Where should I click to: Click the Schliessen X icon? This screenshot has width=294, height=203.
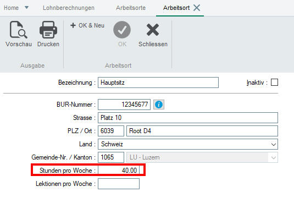(153, 30)
